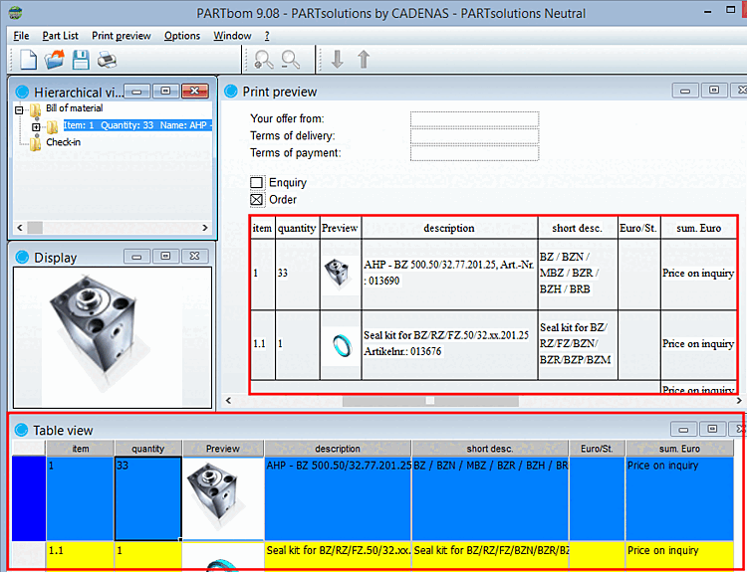Minimize the PARTbom main window
Viewport: 747px width, 572px height.
[707, 11]
